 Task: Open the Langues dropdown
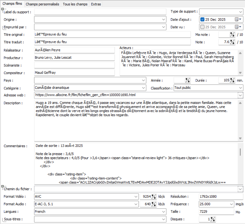[x=163, y=212]
